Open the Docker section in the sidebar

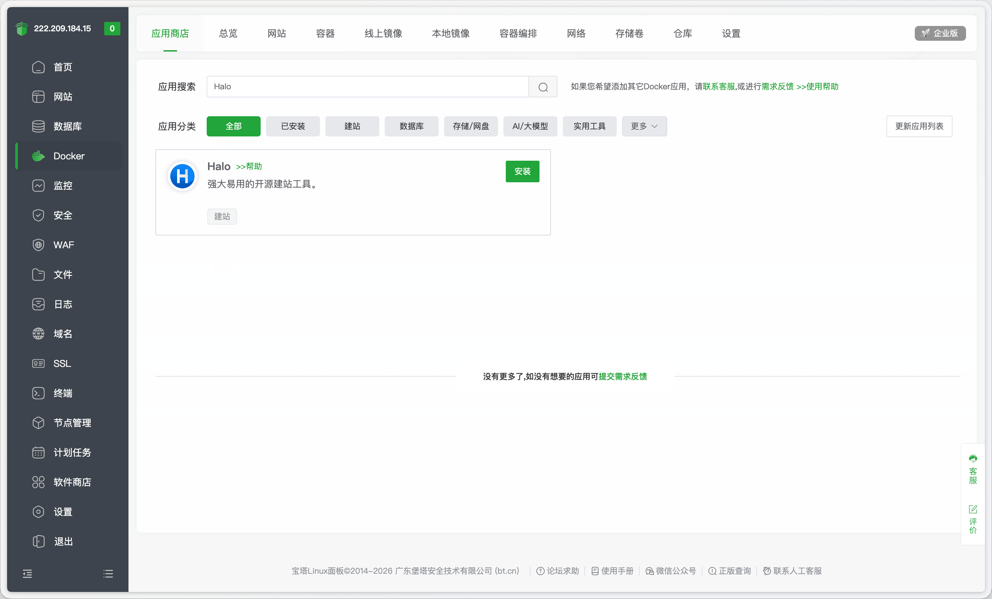(68, 156)
